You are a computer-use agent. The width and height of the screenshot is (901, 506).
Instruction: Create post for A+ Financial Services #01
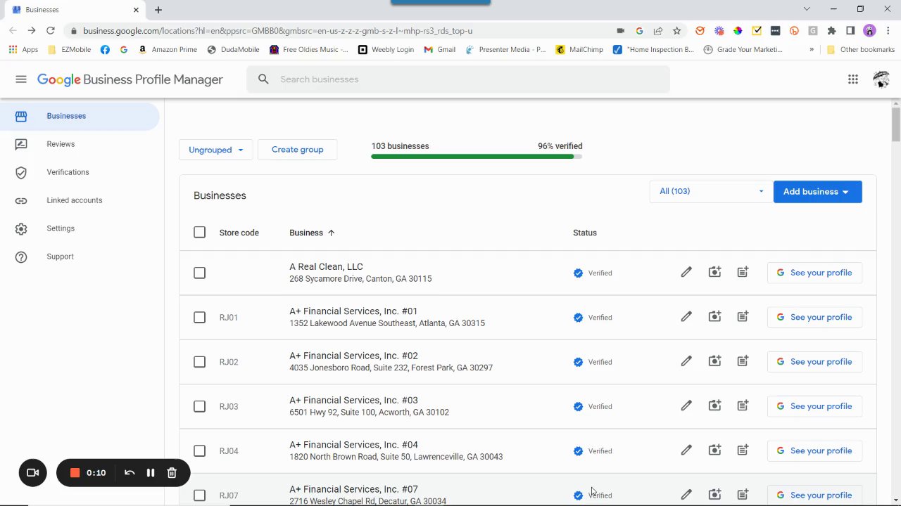tap(743, 317)
